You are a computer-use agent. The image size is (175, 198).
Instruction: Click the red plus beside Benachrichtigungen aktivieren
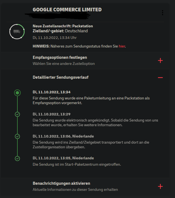pyautogui.click(x=160, y=186)
